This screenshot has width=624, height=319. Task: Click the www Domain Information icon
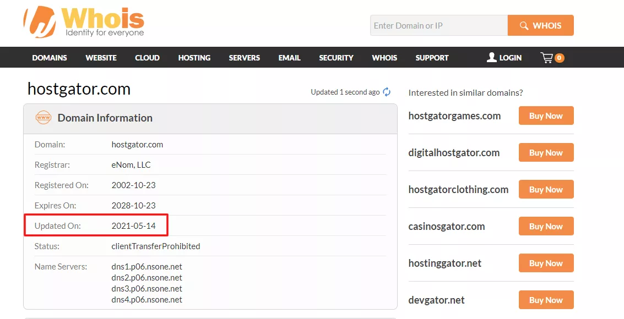(44, 118)
